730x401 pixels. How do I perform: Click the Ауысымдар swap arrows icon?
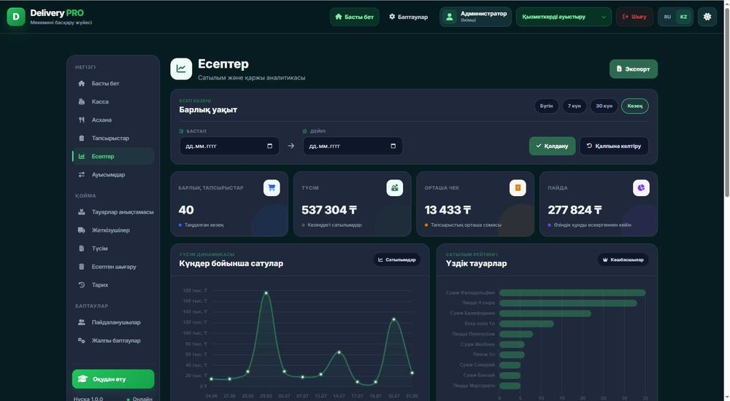(82, 174)
